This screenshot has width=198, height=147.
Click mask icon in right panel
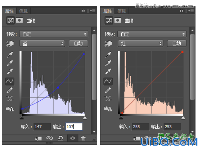[x=118, y=20]
